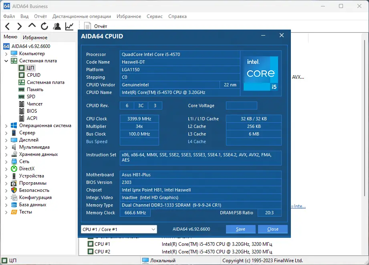Click the Операционная система Windows logo icon
The width and height of the screenshot is (369, 265).
click(14, 126)
